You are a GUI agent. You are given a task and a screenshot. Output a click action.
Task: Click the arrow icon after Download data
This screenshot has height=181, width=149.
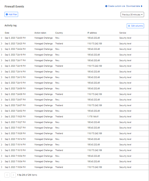(x=142, y=6)
